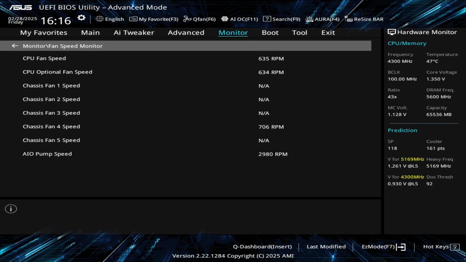Viewport: 466px width, 262px height.
Task: Click the SP value 118
Action: point(392,148)
